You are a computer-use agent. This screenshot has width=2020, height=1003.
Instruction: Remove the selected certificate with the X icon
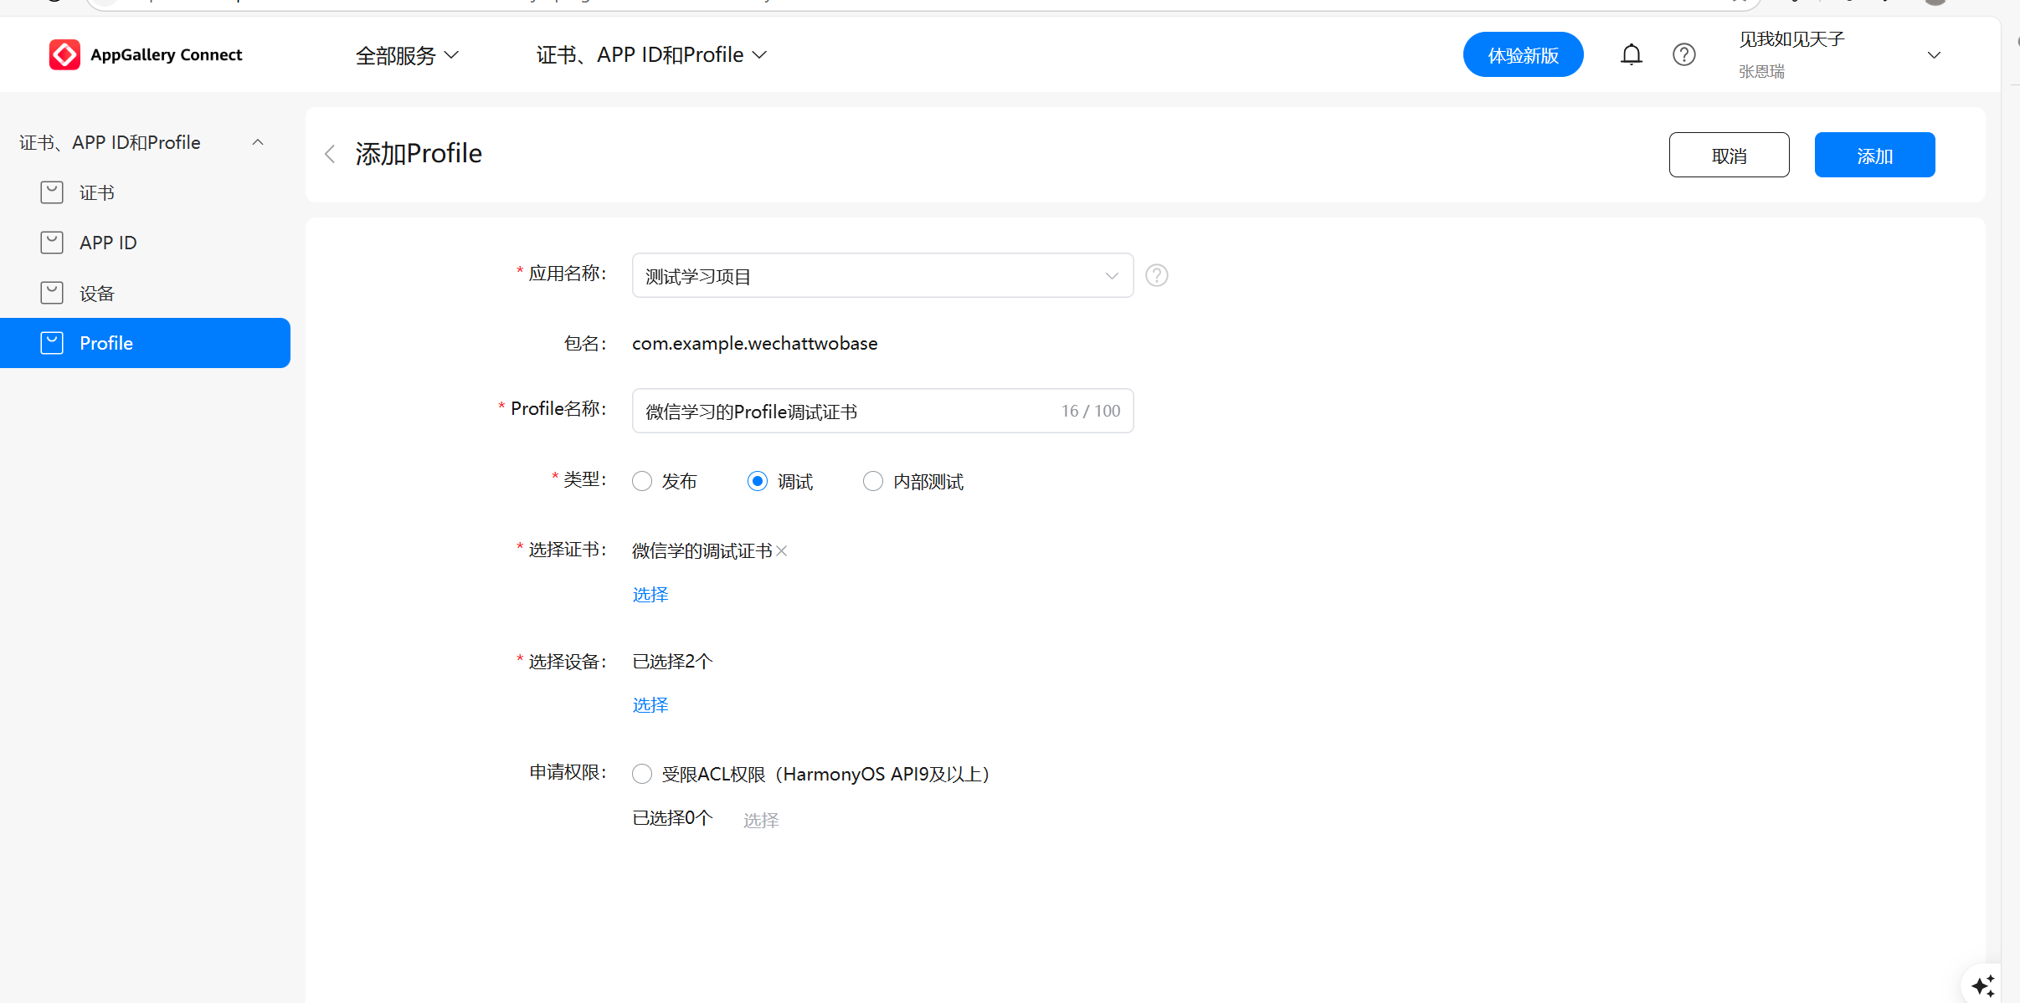pyautogui.click(x=781, y=550)
